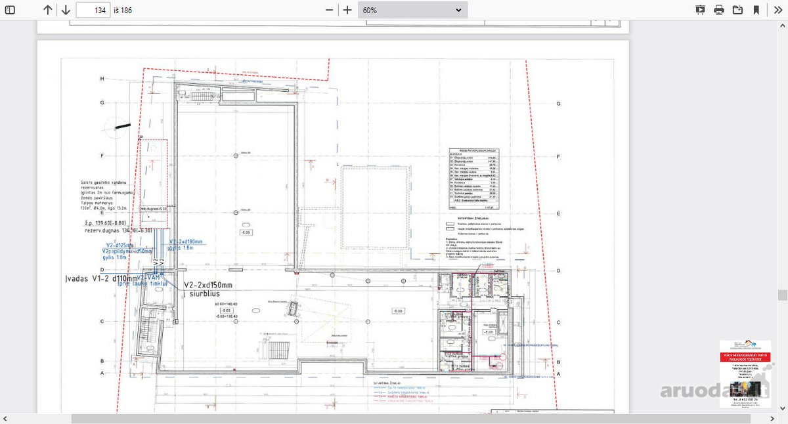Viewport: 788px width, 424px height.
Task: Click the "iš 186" page count label
Action: click(x=123, y=11)
